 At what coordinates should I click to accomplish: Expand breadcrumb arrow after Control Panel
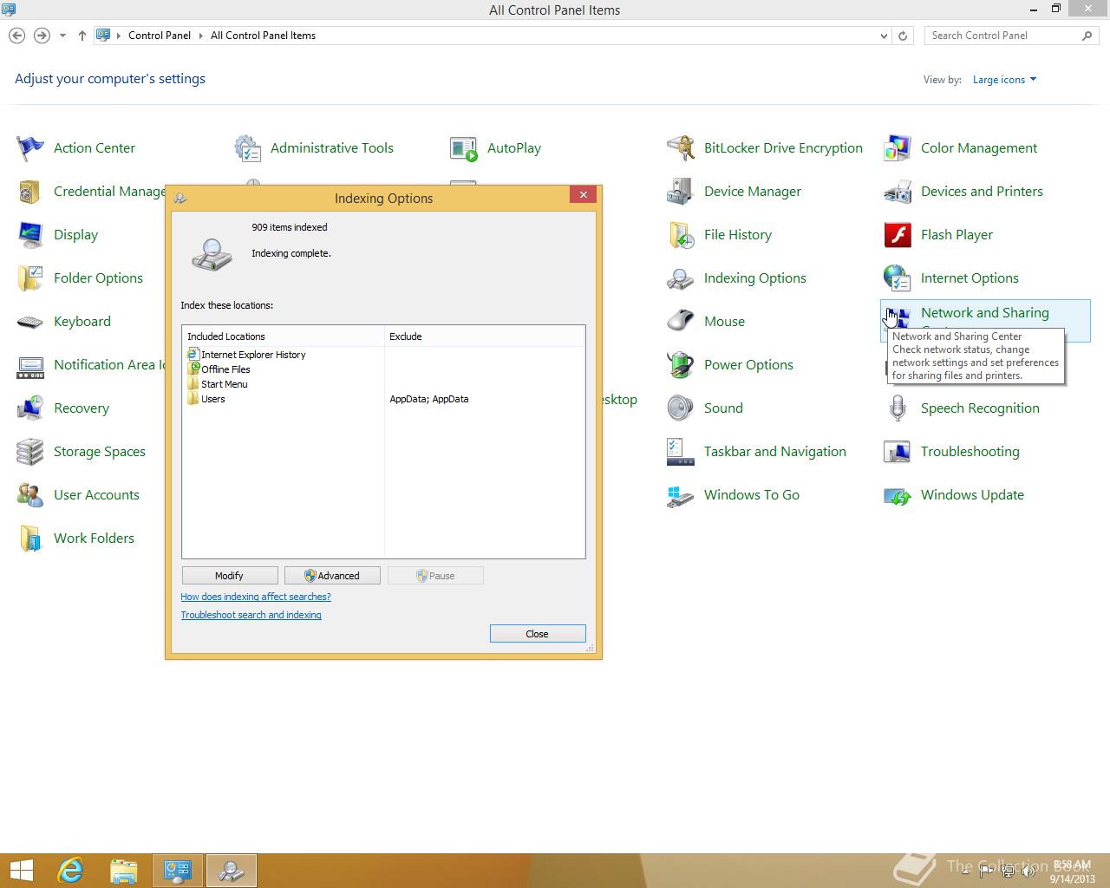coord(200,36)
